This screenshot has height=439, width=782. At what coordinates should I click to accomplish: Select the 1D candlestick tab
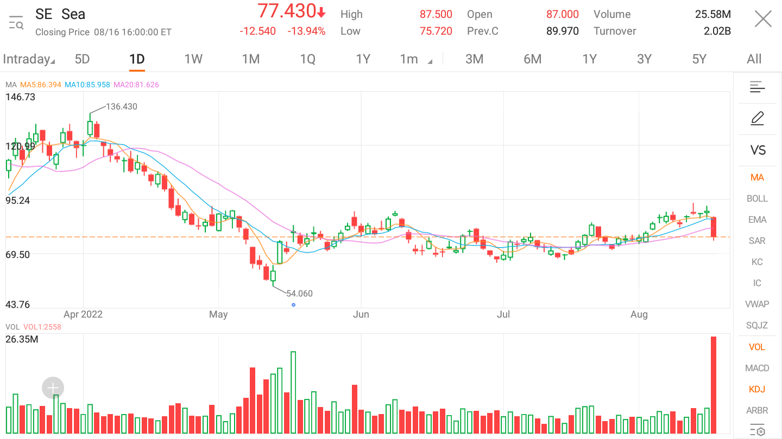(x=137, y=59)
